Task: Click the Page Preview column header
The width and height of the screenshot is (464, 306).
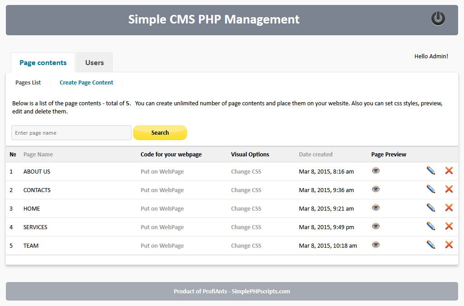Action: pos(388,154)
